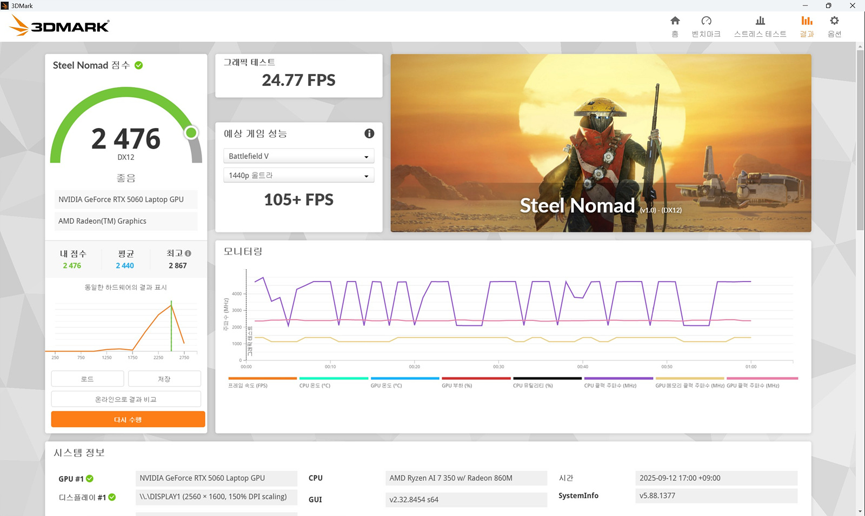Click the 105+ FPS estimated performance value
865x516 pixels.
point(298,200)
